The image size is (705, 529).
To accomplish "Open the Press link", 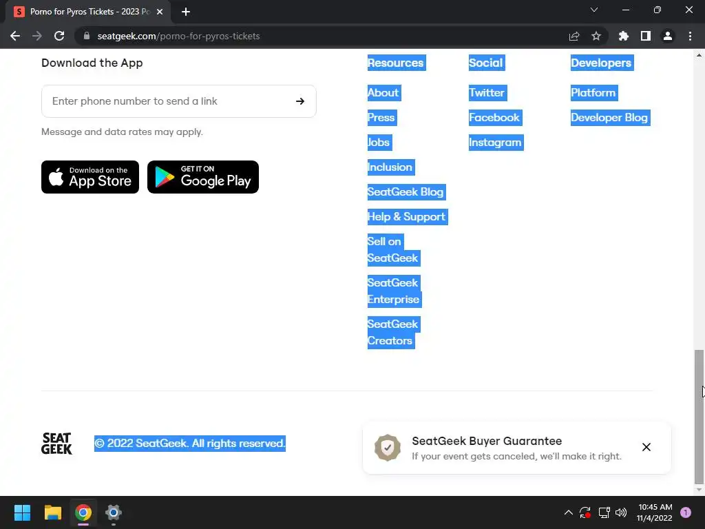I will pos(381,117).
